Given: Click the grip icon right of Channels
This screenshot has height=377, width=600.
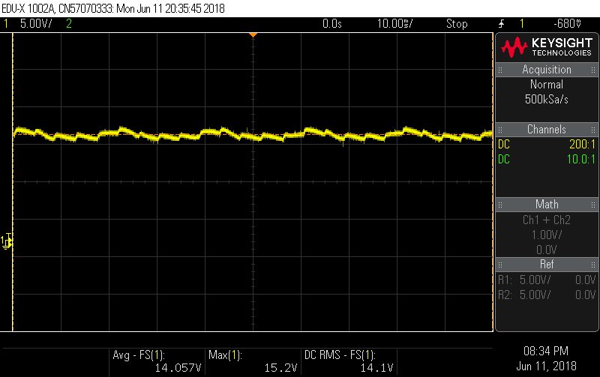Looking at the screenshot, I should coord(593,130).
